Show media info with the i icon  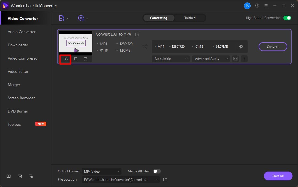tap(244, 59)
